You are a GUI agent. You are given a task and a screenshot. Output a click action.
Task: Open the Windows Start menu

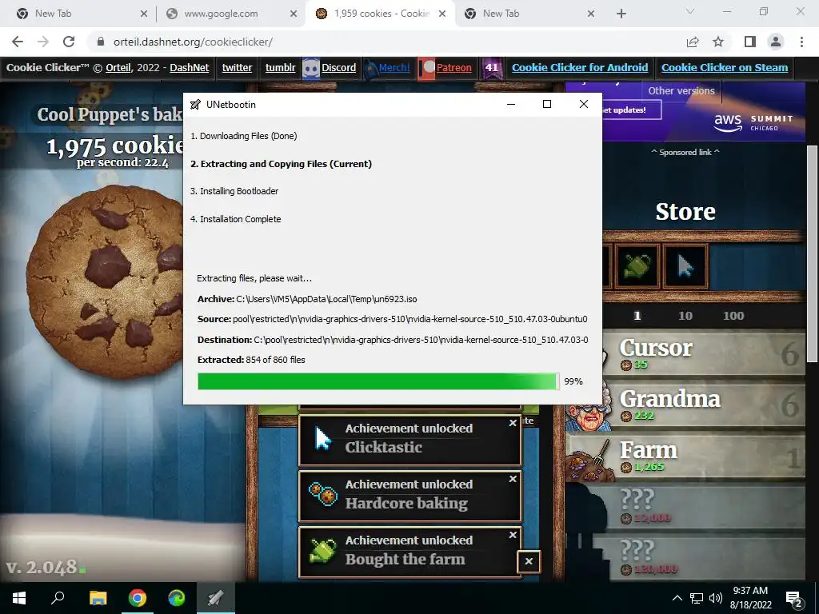19,598
